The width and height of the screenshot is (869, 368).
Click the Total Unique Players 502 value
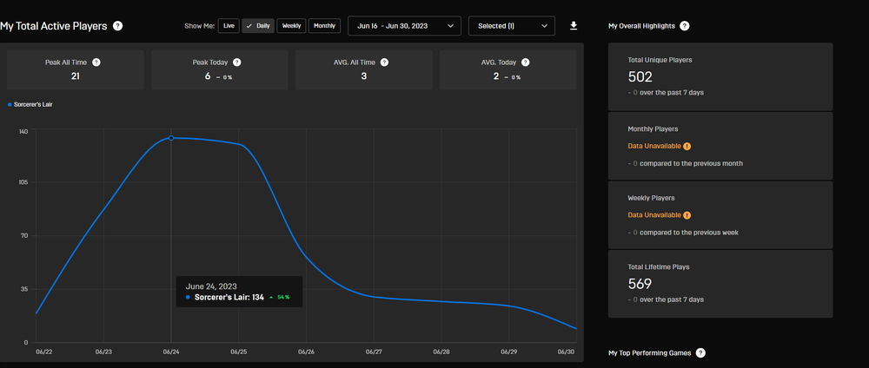click(640, 77)
